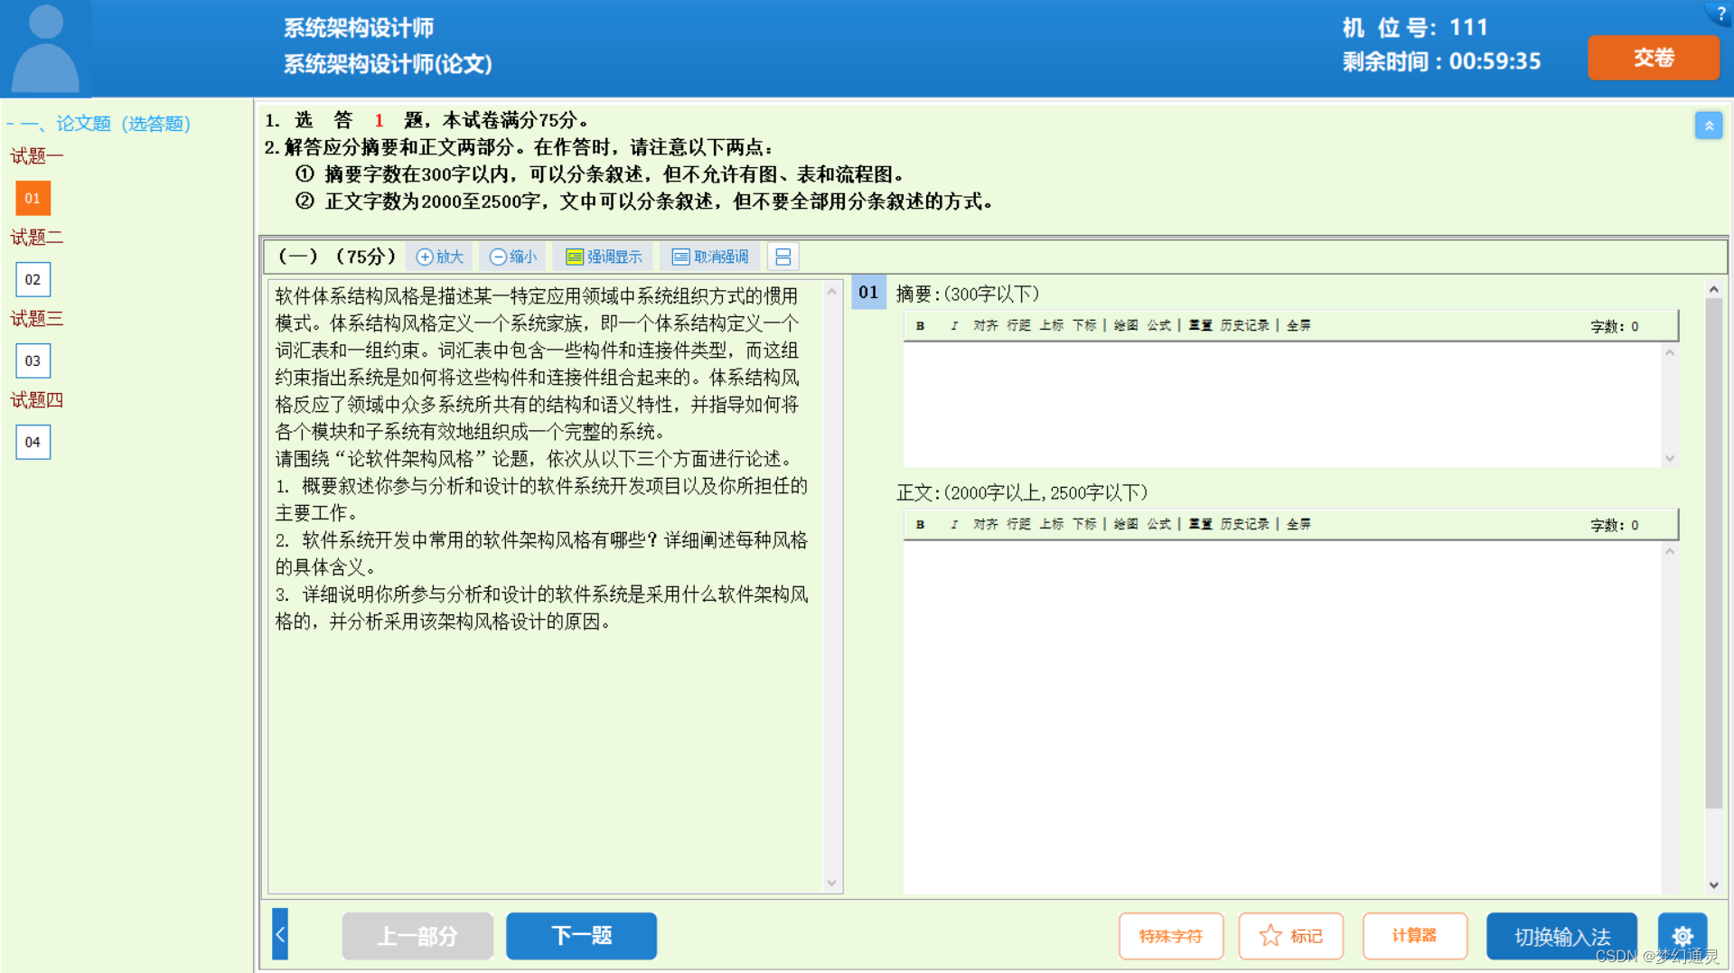Select question 01 under 试题一
1734x973 pixels.
[x=33, y=198]
